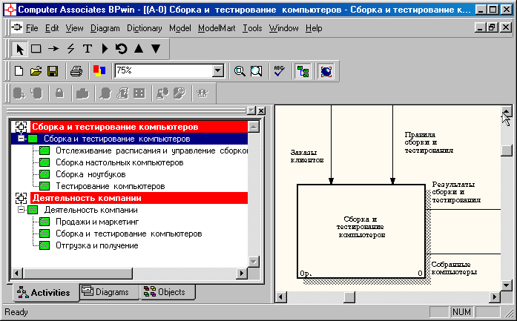This screenshot has width=517, height=321.
Task: Select Отслеживание расписания и управление сборкой activity
Action: (151, 150)
